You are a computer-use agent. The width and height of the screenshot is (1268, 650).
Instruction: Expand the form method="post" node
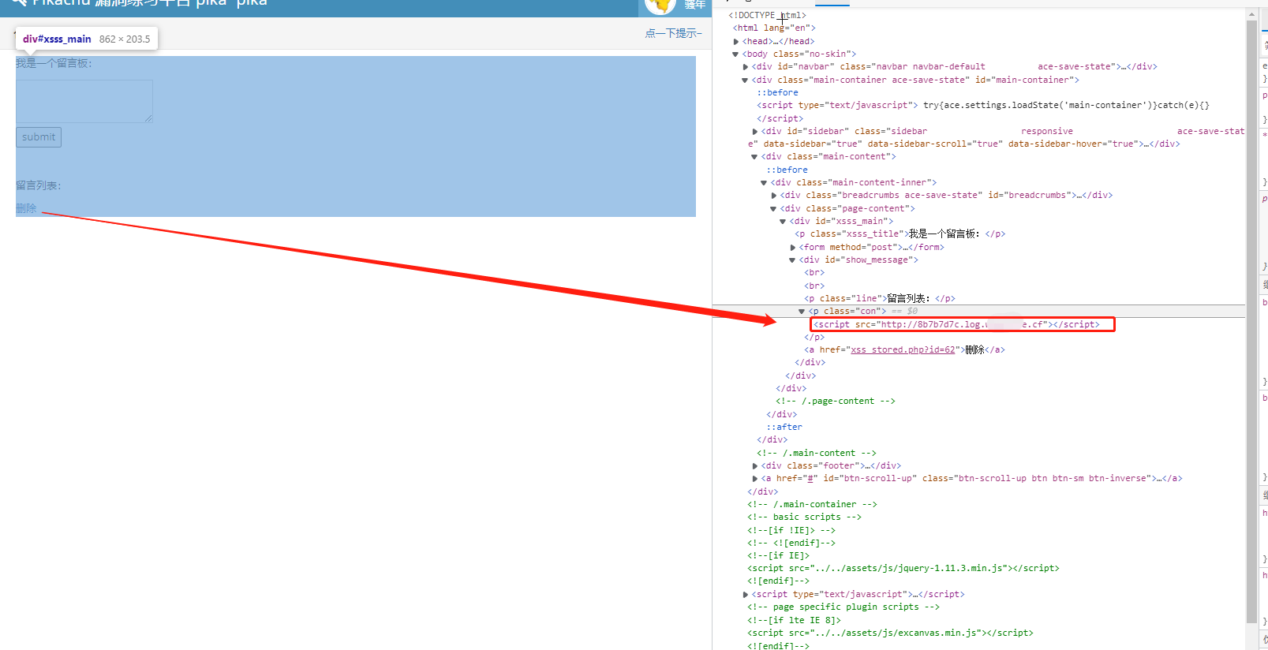[793, 248]
